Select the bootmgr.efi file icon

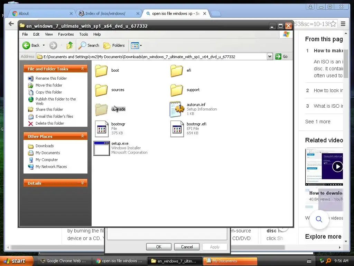tap(177, 129)
